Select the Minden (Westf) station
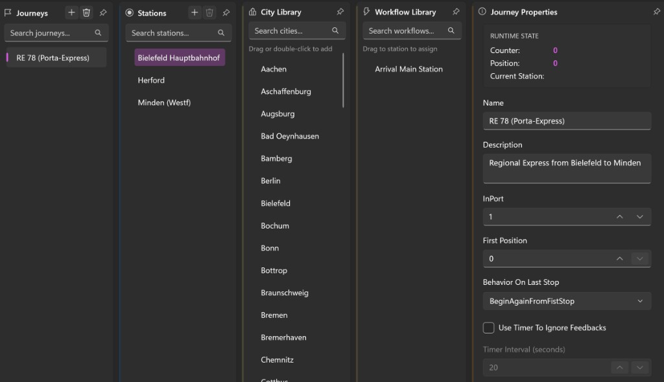 (x=164, y=103)
